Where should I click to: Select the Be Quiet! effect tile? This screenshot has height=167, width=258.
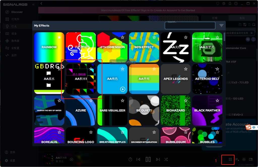pyautogui.click(x=144, y=111)
